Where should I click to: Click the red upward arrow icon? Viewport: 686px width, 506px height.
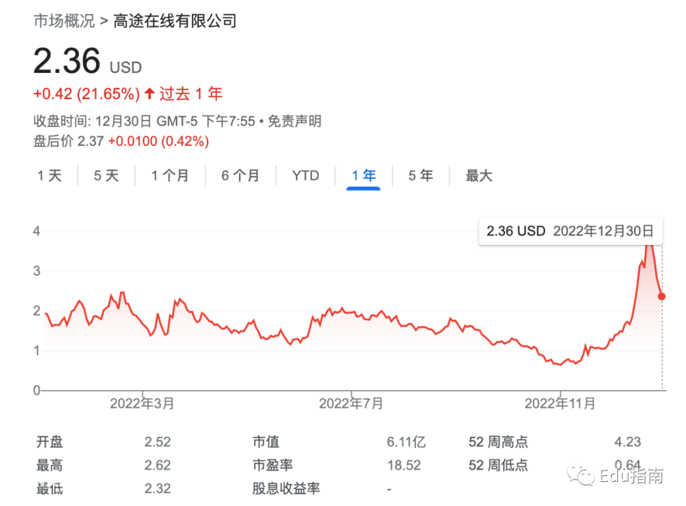point(150,93)
